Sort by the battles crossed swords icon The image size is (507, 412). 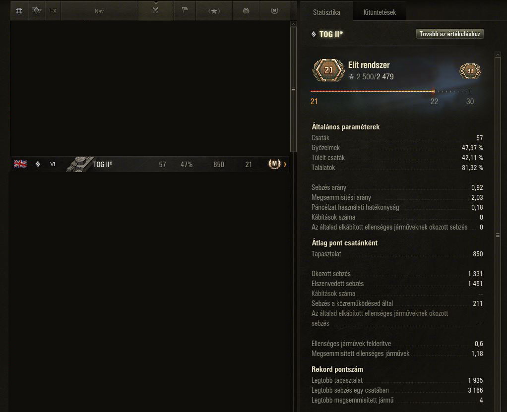pyautogui.click(x=156, y=11)
